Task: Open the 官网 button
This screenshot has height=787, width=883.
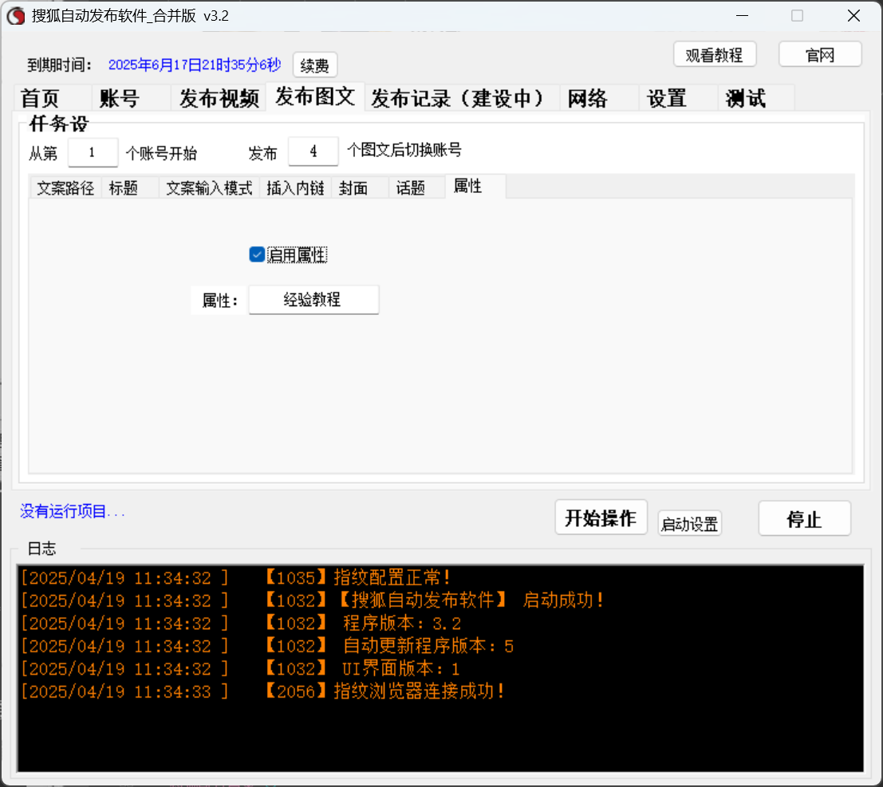Action: (820, 54)
